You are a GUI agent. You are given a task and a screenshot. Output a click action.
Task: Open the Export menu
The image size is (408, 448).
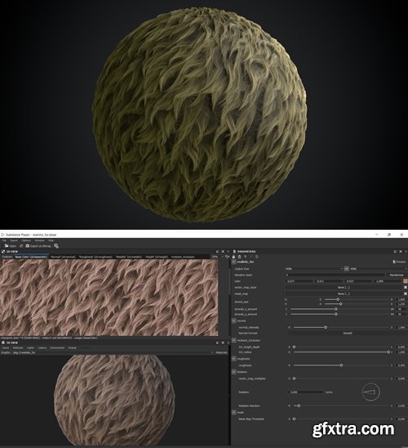(x=14, y=240)
